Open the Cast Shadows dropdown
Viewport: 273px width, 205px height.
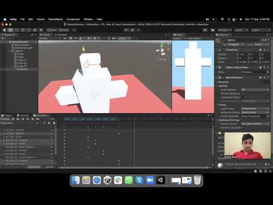tap(255, 89)
